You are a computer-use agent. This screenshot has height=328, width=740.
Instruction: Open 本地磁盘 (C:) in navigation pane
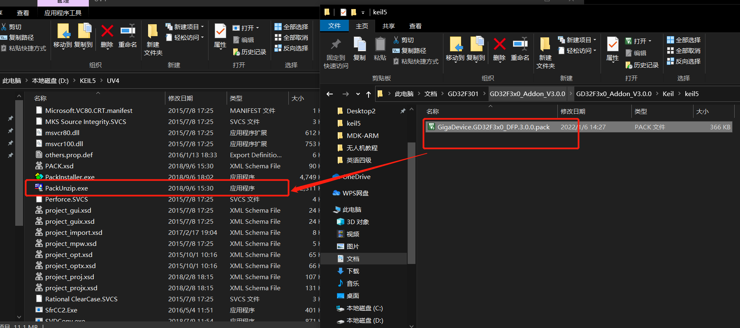point(364,308)
